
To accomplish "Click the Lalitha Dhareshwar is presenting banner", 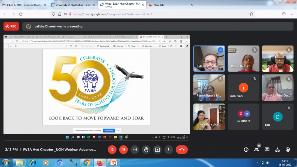I will [x=158, y=26].
